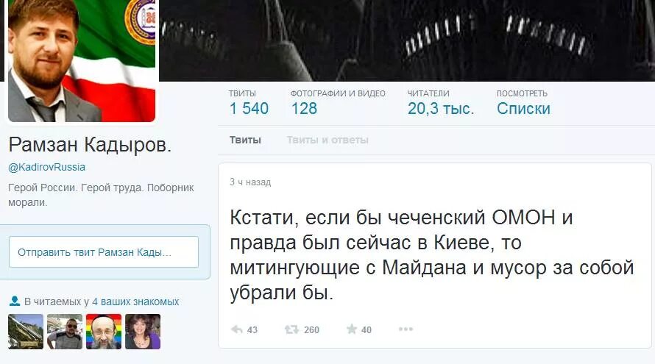Switch to Твиты tab
This screenshot has height=364, width=655.
pos(245,140)
